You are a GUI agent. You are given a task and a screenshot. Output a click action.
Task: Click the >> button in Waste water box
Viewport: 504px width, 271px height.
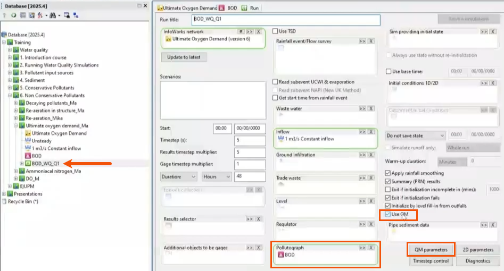click(362, 108)
